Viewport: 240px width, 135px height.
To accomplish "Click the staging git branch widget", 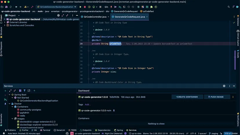I will pos(213,134).
